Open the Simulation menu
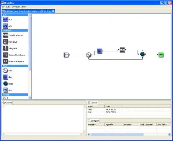The height and width of the screenshot is (141, 173). tap(16, 7)
